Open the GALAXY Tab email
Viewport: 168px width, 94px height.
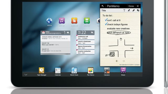tap(55, 44)
